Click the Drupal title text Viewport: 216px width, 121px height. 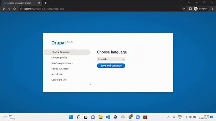point(58,43)
